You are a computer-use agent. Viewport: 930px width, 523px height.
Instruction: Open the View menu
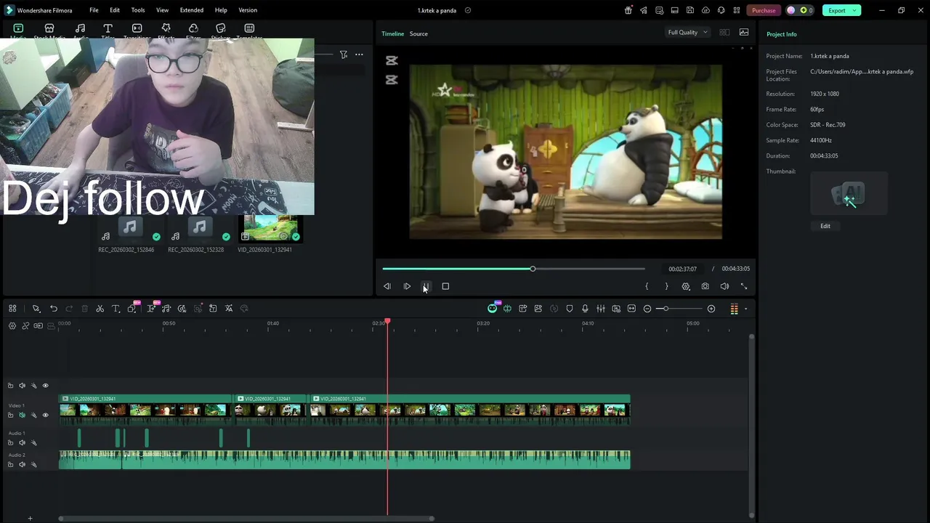tap(162, 10)
